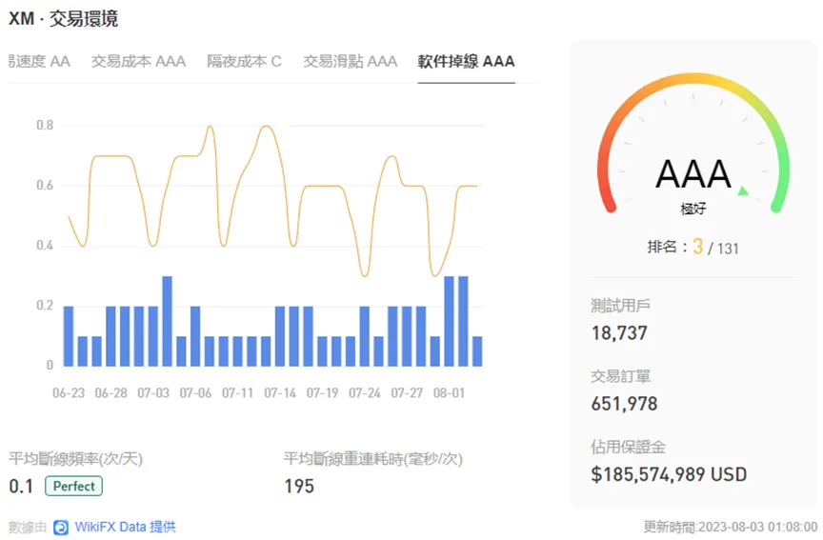Click the 07-06 x-axis date label
Image resolution: width=823 pixels, height=540 pixels.
[195, 393]
